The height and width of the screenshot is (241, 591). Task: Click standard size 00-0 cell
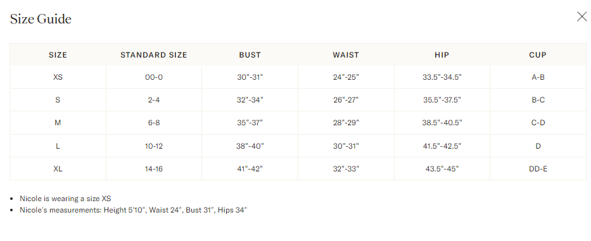pos(154,77)
